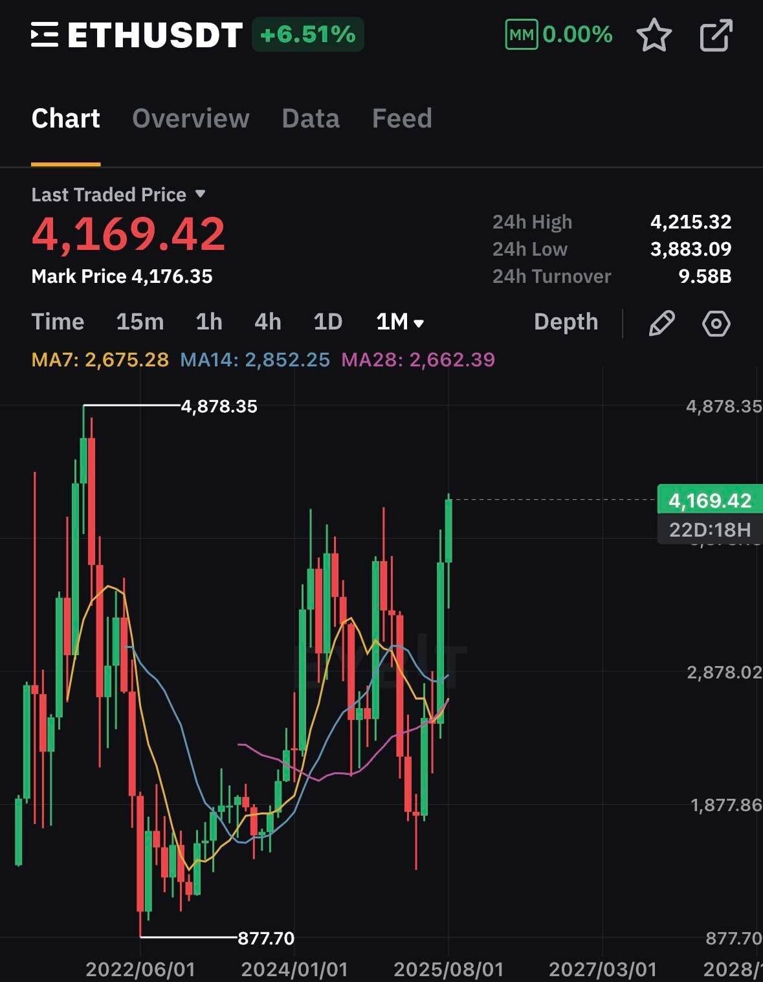The height and width of the screenshot is (982, 763).
Task: Switch to the Data tab
Action: click(311, 118)
